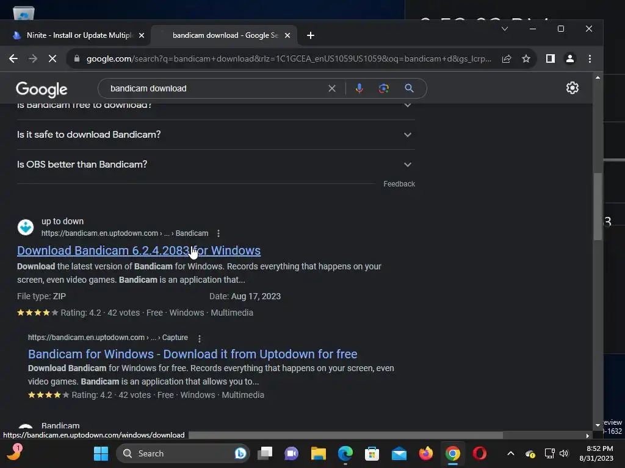This screenshot has height=468, width=625.
Task: Expand 'Is it safe to download Bandicam?'
Action: pos(215,135)
